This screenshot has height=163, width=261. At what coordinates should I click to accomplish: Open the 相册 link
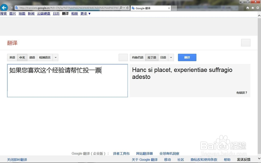click(x=75, y=14)
